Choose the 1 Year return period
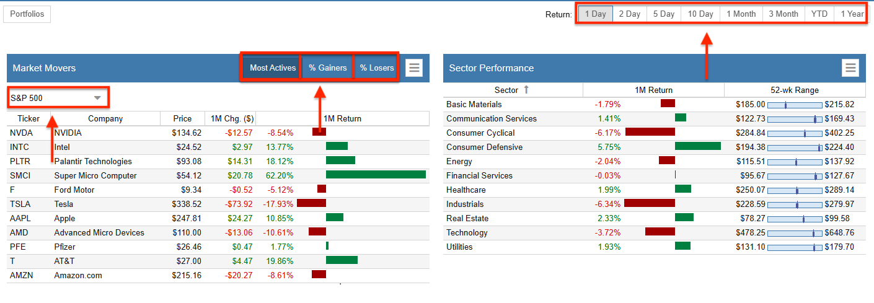This screenshot has height=303, width=874. coord(852,14)
